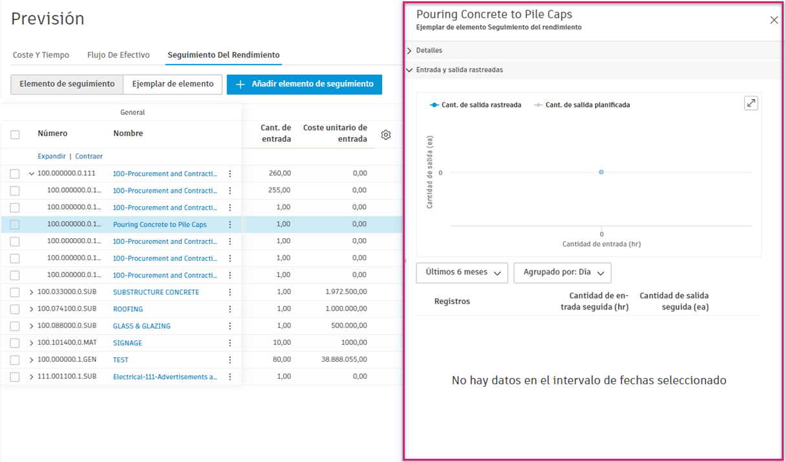Expand row 100.074100.0.SUB
Screen dimensions: 785x462
31,309
